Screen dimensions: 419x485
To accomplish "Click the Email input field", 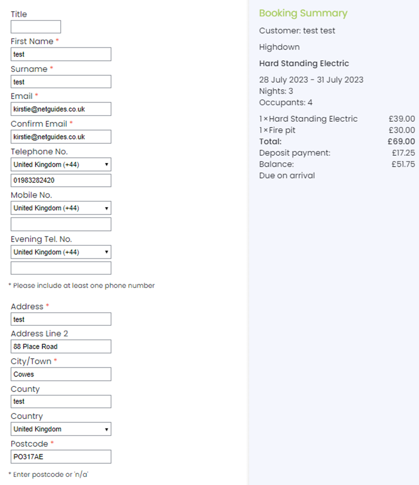I will pyautogui.click(x=61, y=109).
